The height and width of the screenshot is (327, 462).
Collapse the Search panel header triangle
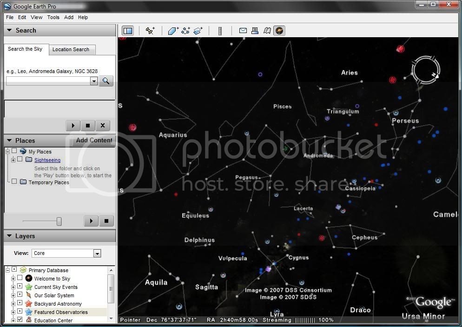(x=9, y=30)
